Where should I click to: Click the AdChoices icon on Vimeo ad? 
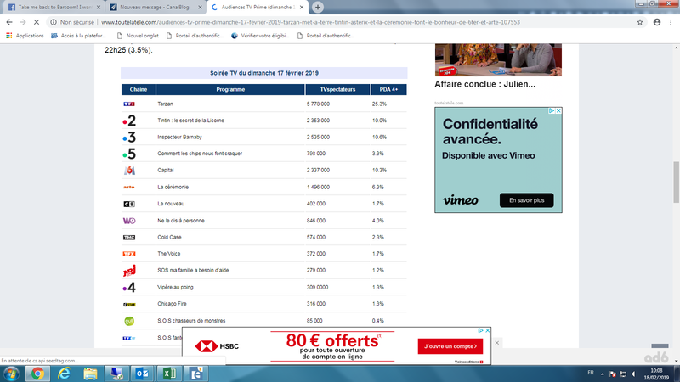[x=552, y=111]
